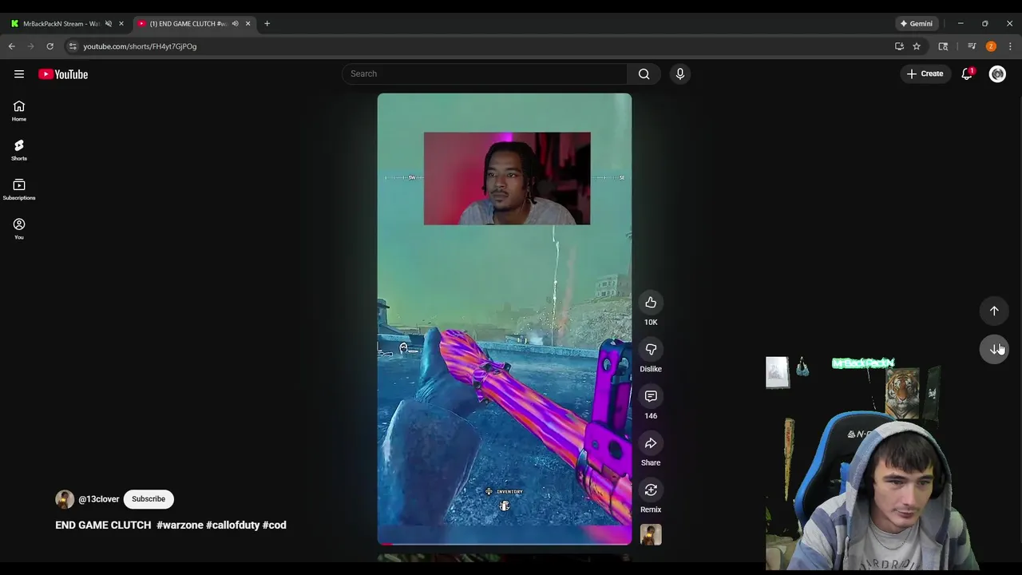Unmute the MrBackPackN Stream tab
The height and width of the screenshot is (575, 1022).
tap(109, 24)
